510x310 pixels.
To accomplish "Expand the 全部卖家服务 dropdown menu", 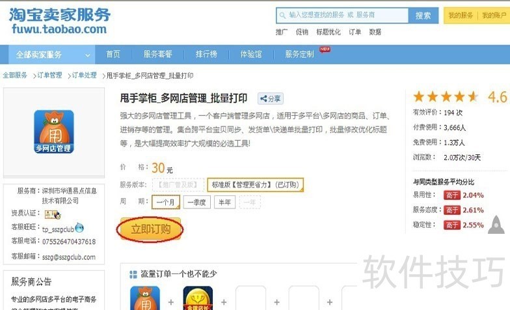I will (52, 55).
